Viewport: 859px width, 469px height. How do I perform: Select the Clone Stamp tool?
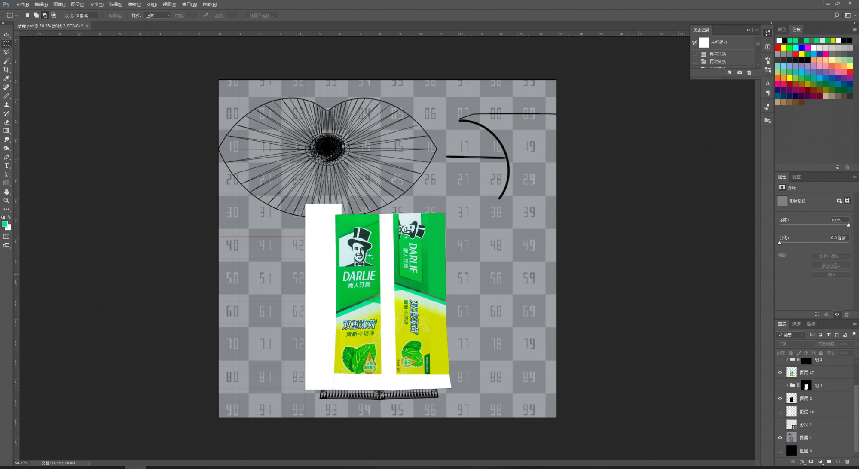coord(6,105)
